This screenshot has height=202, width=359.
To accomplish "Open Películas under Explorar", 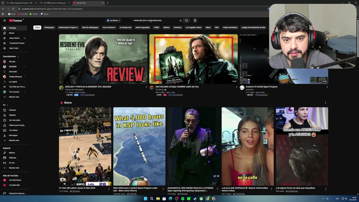I will tap(15, 158).
